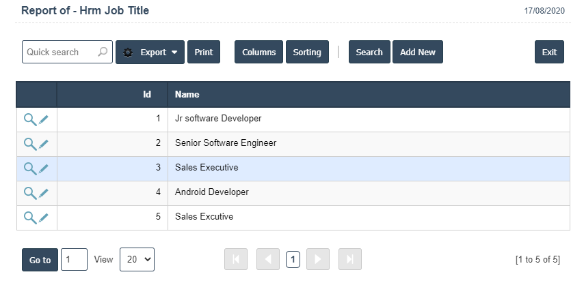This screenshot has height=283, width=584.
Task: Click the 'Android Developer' cell
Action: pos(369,193)
